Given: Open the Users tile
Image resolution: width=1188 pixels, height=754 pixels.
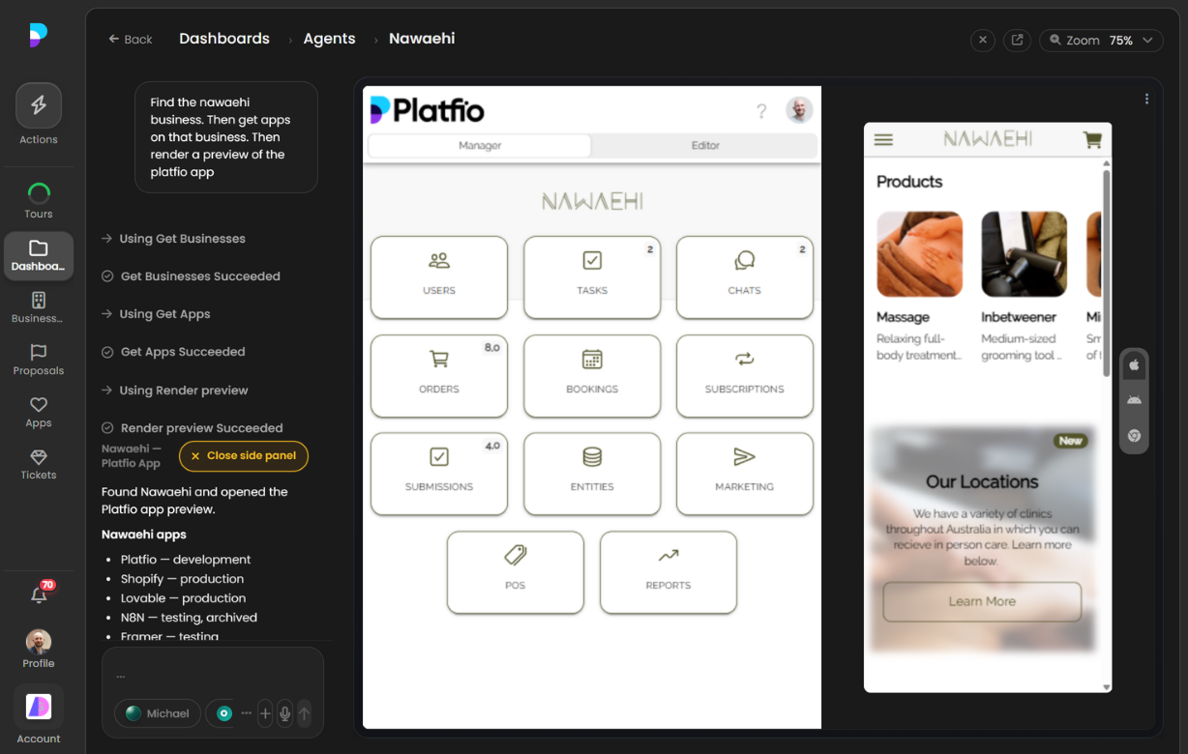Looking at the screenshot, I should tap(439, 276).
